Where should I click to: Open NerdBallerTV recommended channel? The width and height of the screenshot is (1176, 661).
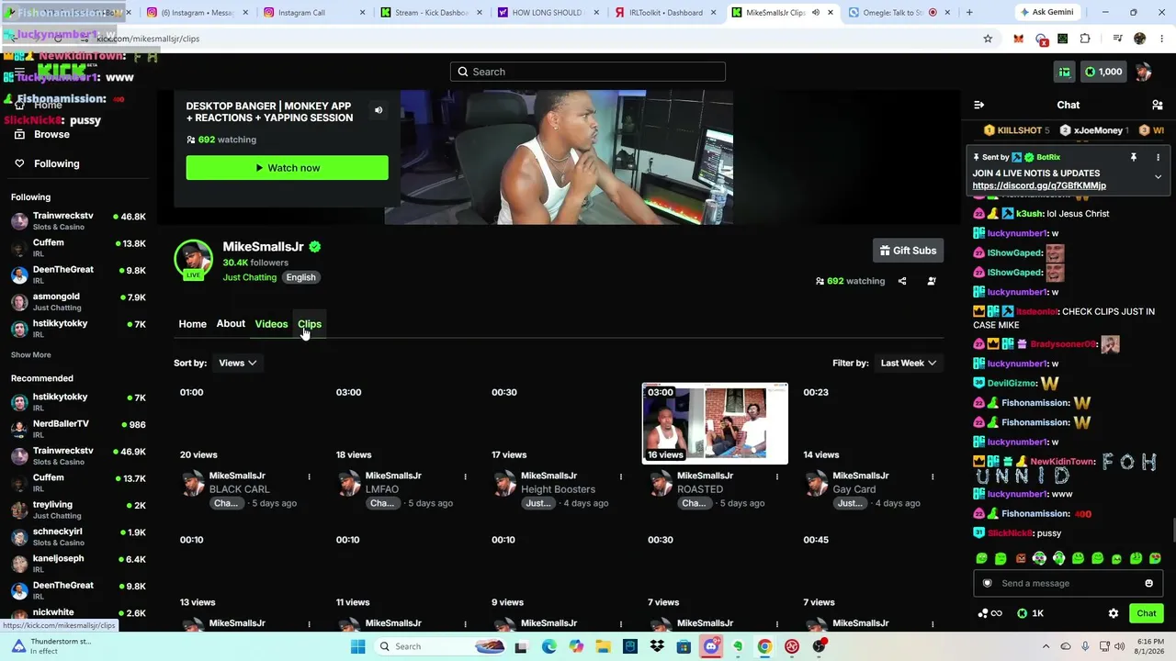[78, 429]
